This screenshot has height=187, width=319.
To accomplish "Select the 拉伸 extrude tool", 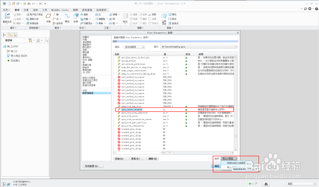I will [76, 18].
